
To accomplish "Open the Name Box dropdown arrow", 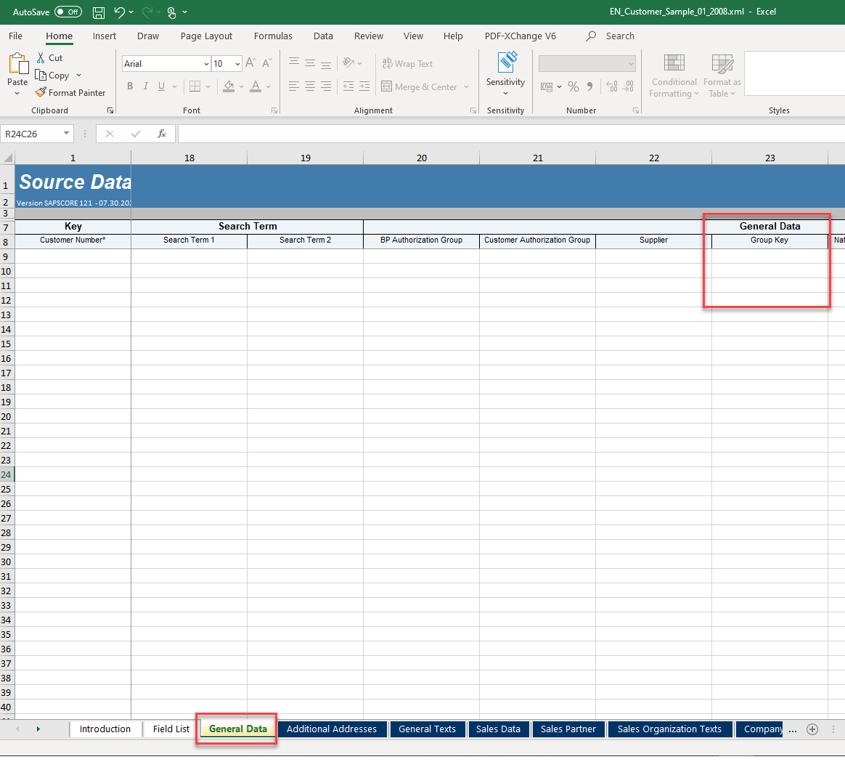I will pyautogui.click(x=67, y=134).
